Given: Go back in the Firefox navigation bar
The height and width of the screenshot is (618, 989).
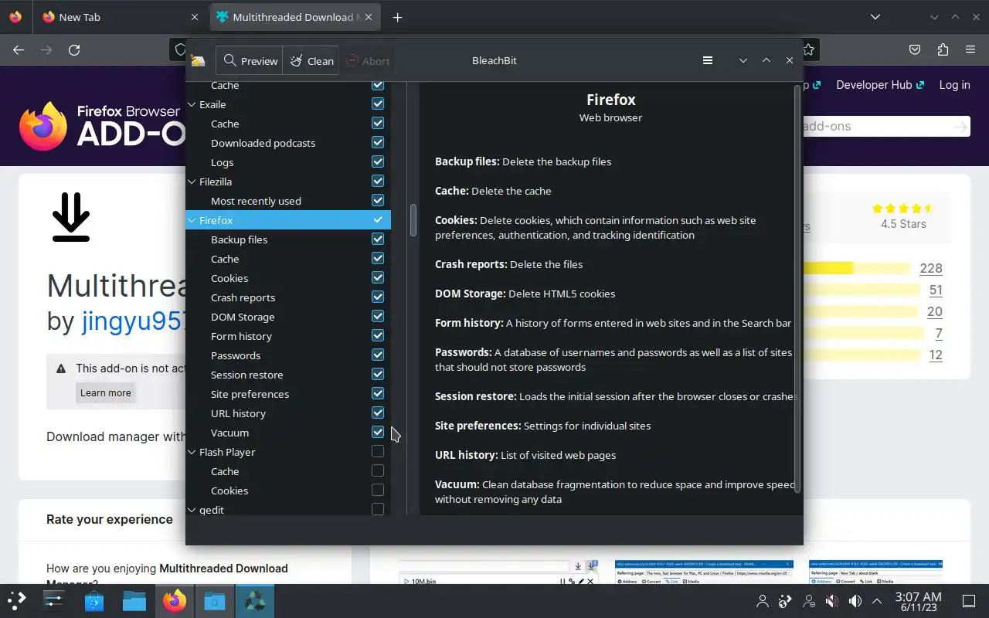Looking at the screenshot, I should point(19,49).
